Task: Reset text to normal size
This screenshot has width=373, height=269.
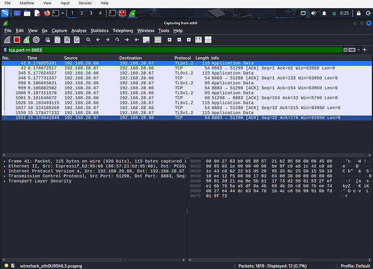Action: coord(189,39)
